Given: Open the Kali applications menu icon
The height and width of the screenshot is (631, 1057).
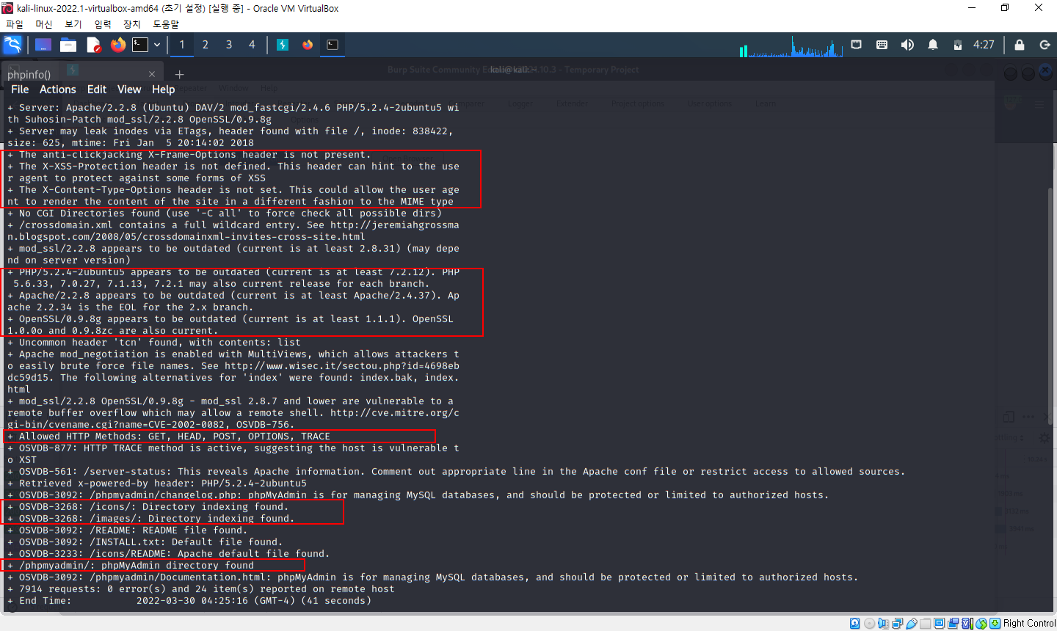Looking at the screenshot, I should click(12, 45).
